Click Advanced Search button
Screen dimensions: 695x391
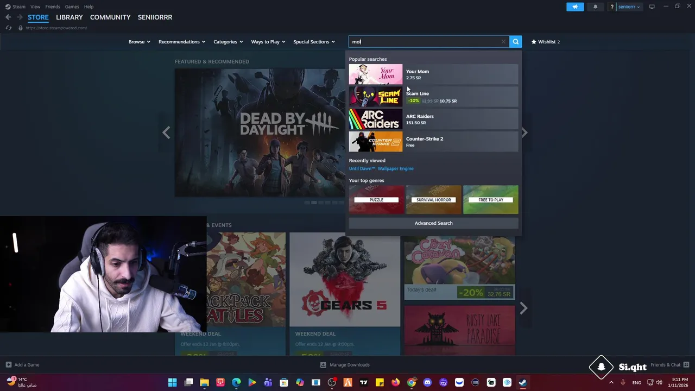pyautogui.click(x=433, y=223)
